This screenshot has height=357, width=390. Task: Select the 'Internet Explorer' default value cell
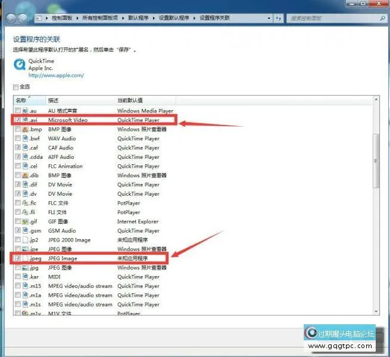click(138, 221)
